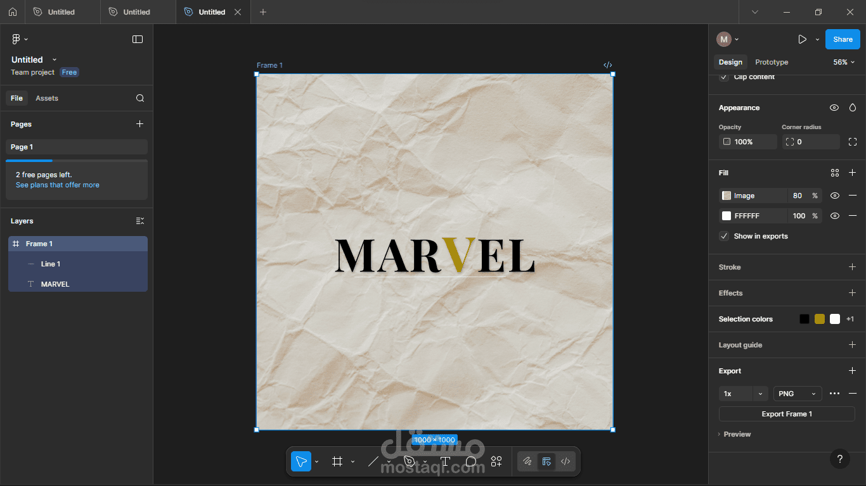Hide the Image fill with the eye icon
Viewport: 866px width, 486px height.
[x=835, y=196]
